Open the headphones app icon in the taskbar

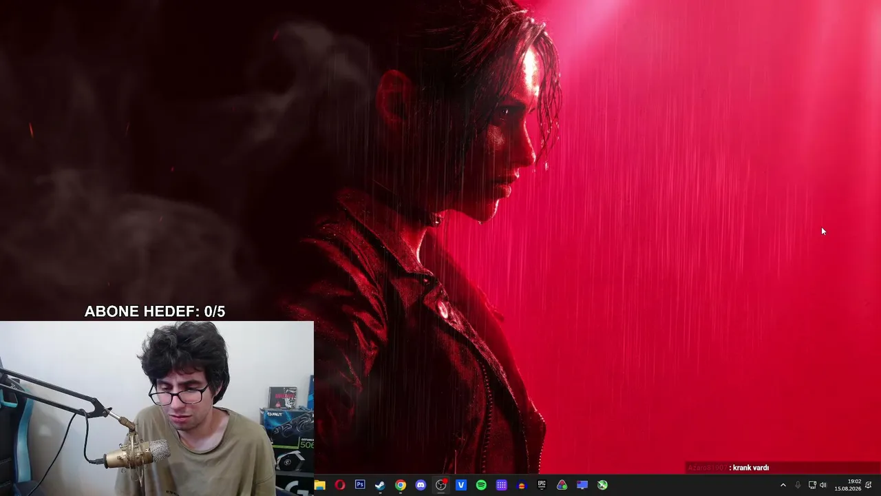pyautogui.click(x=522, y=485)
